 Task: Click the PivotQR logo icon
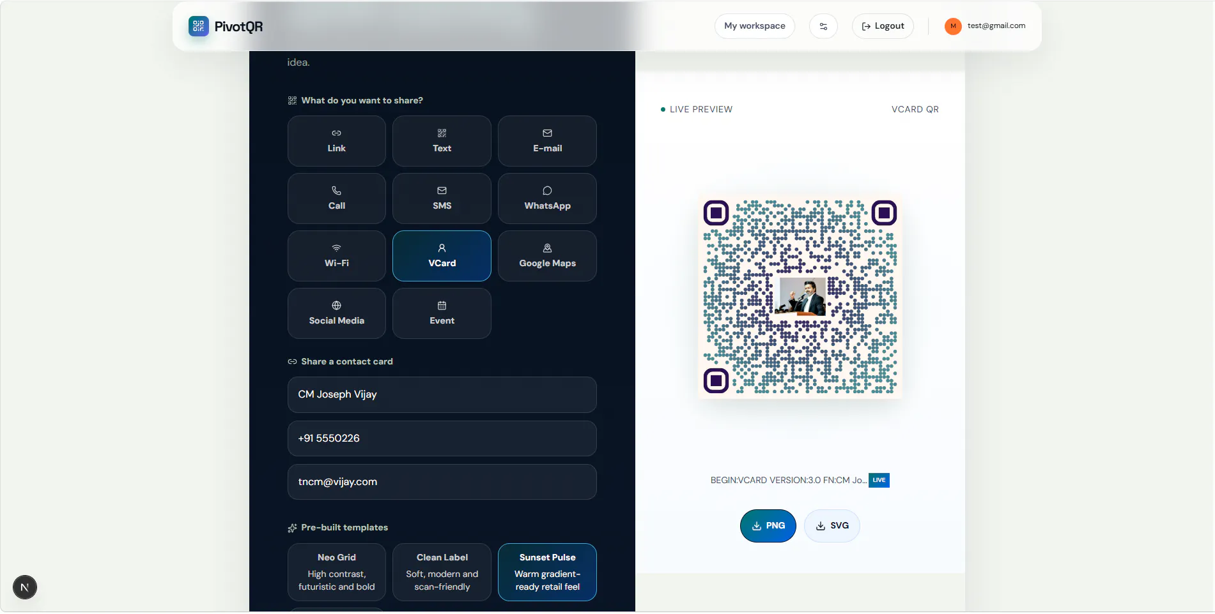tap(198, 26)
